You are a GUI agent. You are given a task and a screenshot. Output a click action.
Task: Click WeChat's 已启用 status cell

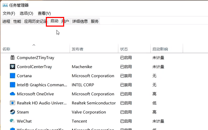[x=126, y=121]
